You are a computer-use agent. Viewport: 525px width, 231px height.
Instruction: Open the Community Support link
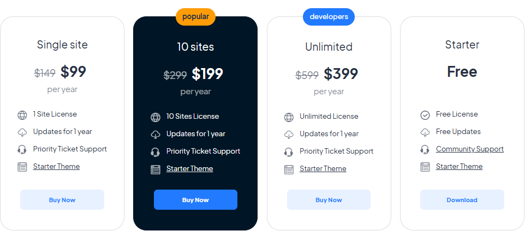click(x=470, y=149)
